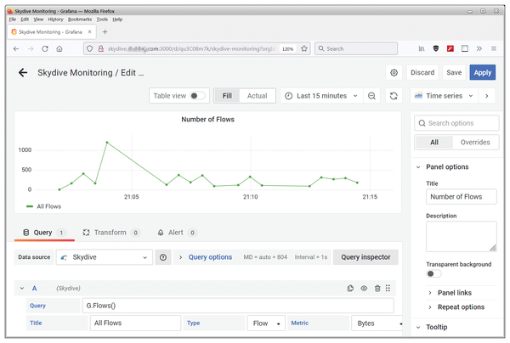The width and height of the screenshot is (510, 343).
Task: Click the insecure lock icon in address bar
Action: tap(101, 48)
